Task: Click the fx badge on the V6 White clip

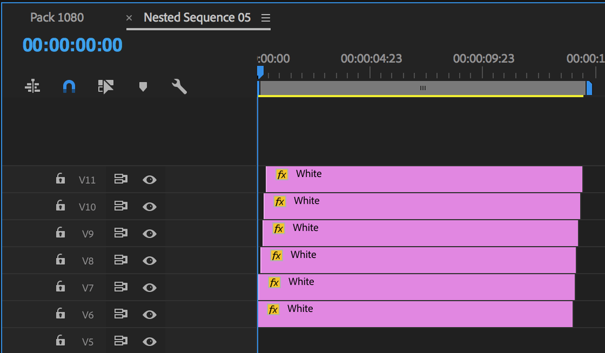Action: pos(274,309)
